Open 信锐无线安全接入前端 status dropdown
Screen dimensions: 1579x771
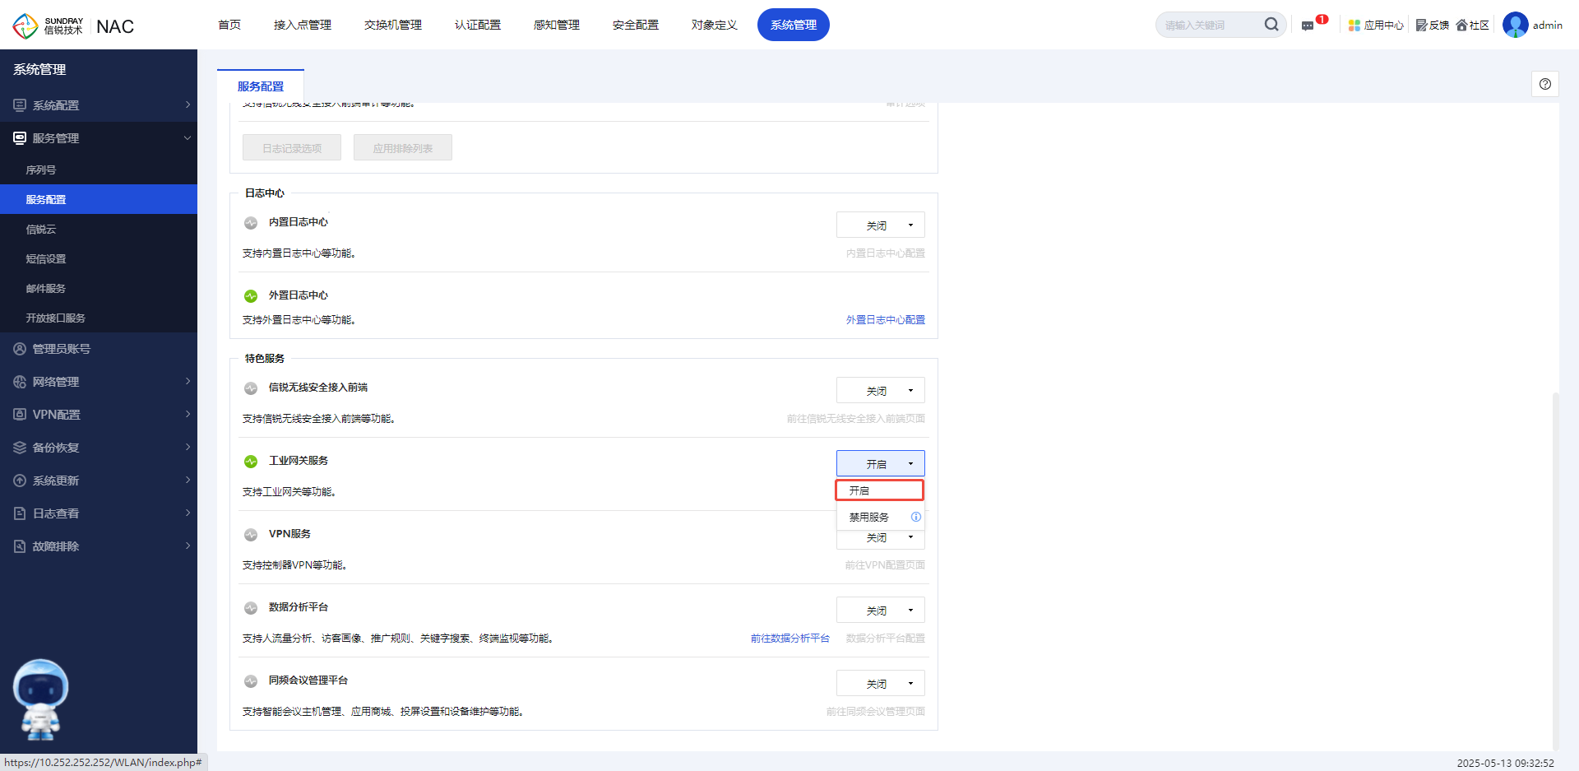881,390
